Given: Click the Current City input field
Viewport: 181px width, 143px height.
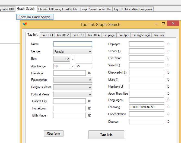Looking at the screenshot, I should click(69, 101).
